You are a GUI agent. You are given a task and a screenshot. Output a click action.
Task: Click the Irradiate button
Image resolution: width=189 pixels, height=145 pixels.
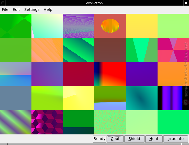coord(176,139)
